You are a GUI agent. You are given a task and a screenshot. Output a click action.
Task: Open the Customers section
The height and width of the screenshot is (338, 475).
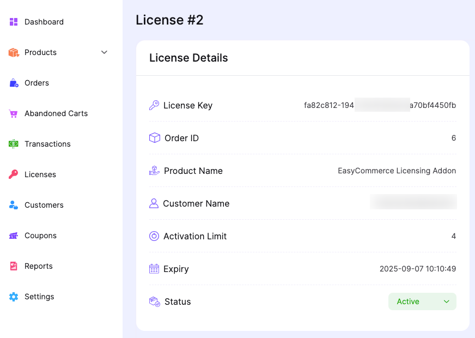click(44, 205)
